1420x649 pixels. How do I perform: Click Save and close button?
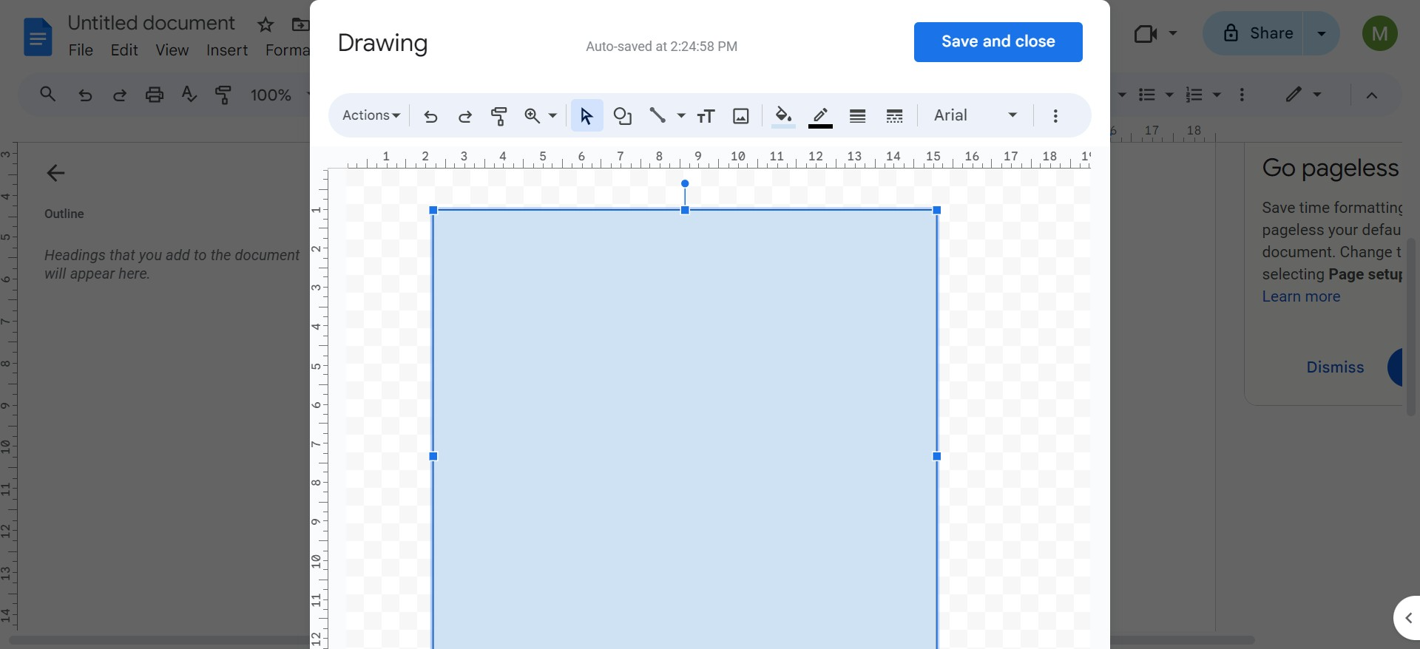click(x=998, y=42)
